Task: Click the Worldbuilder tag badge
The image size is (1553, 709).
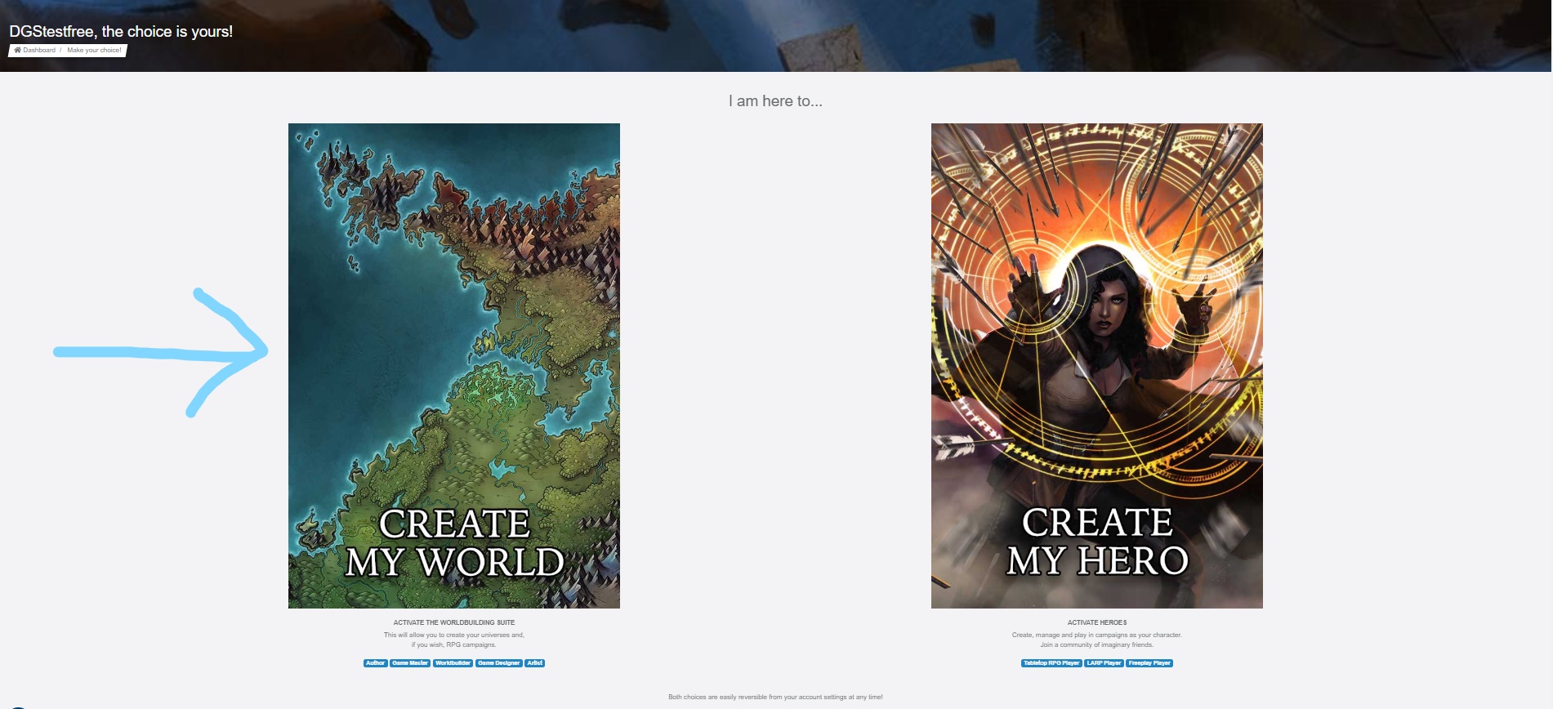Action: [x=453, y=663]
